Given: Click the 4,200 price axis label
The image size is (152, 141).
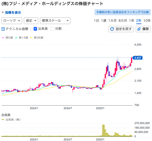Looking at the screenshot, I should (x=138, y=45).
